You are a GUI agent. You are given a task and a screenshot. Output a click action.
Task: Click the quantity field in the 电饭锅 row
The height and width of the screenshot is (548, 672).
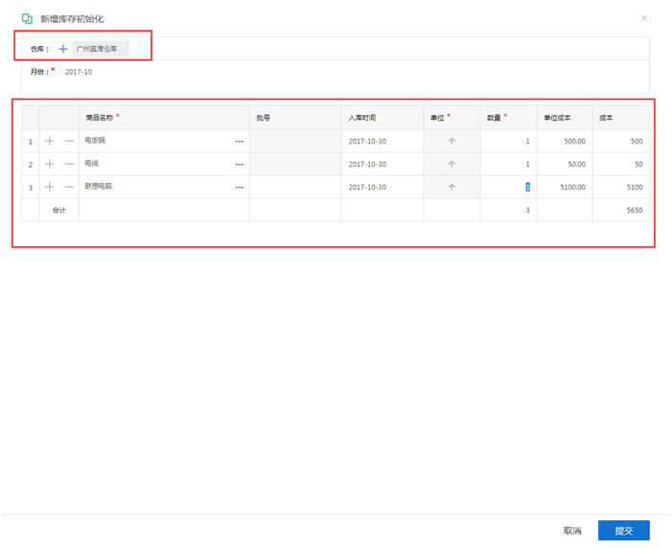coord(508,141)
